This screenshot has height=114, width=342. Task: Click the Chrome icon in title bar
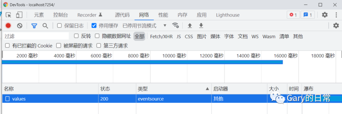(5, 4)
